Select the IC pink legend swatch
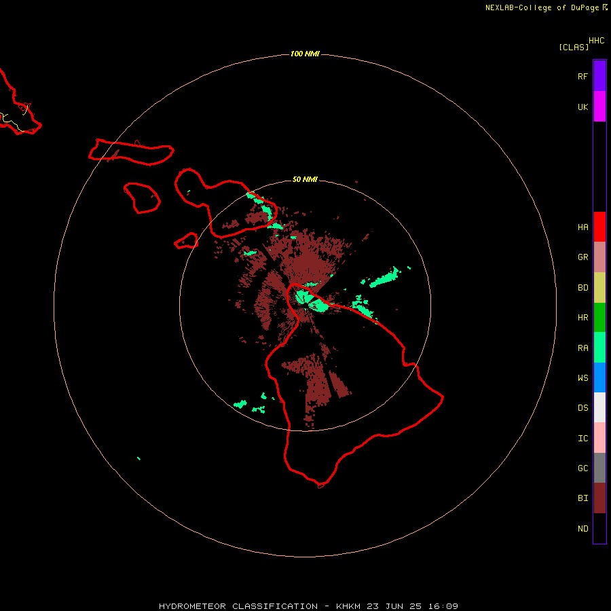 point(599,438)
